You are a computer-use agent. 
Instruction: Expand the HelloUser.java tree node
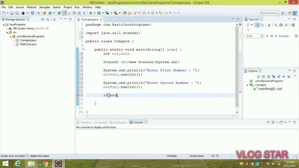pyautogui.click(x=14, y=44)
